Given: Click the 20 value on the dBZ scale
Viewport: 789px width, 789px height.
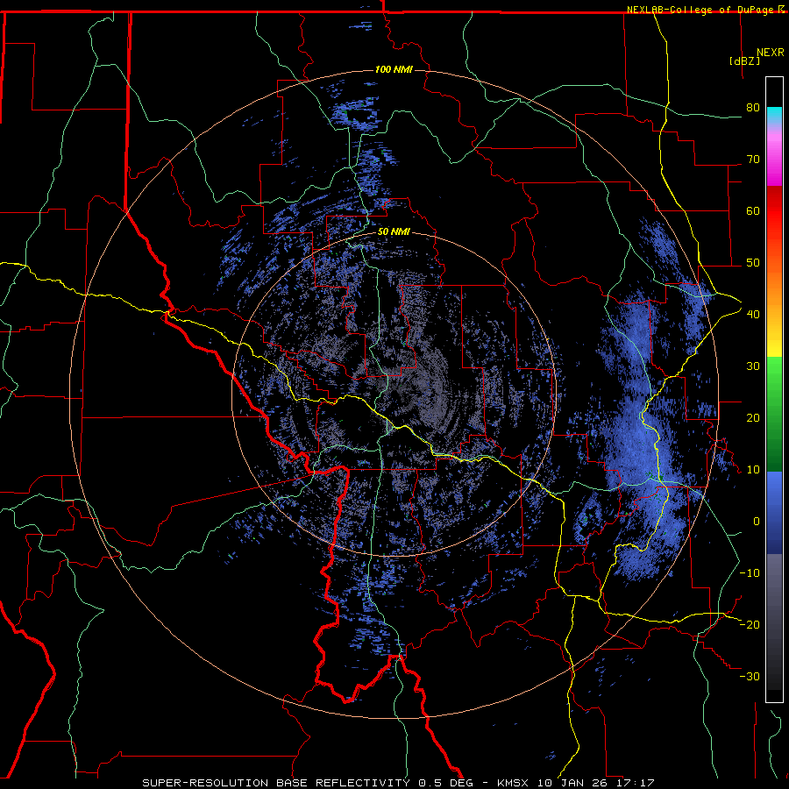Looking at the screenshot, I should [x=753, y=417].
